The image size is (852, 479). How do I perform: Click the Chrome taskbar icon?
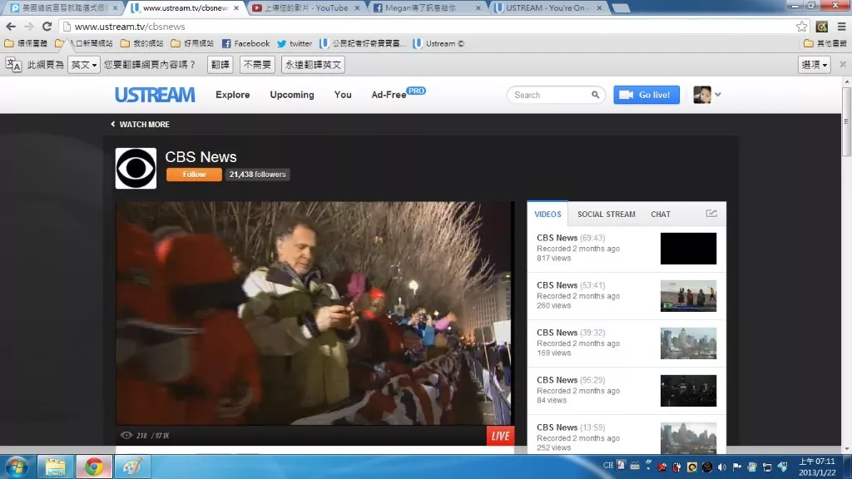point(94,467)
